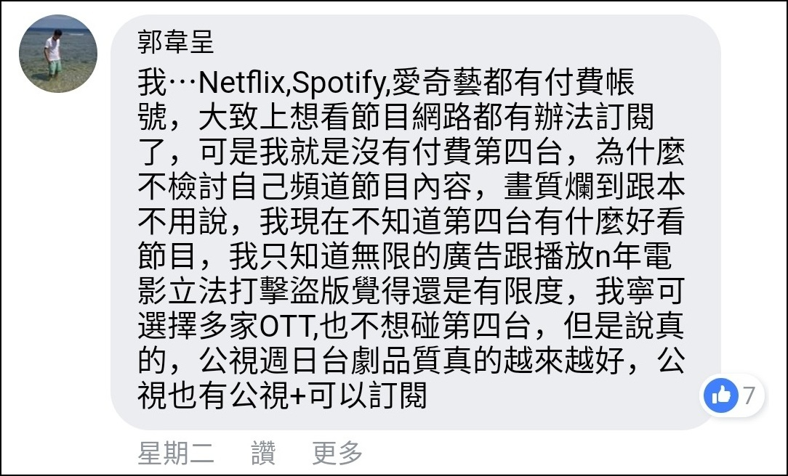
Task: View the reaction count of 7
Action: [x=749, y=395]
